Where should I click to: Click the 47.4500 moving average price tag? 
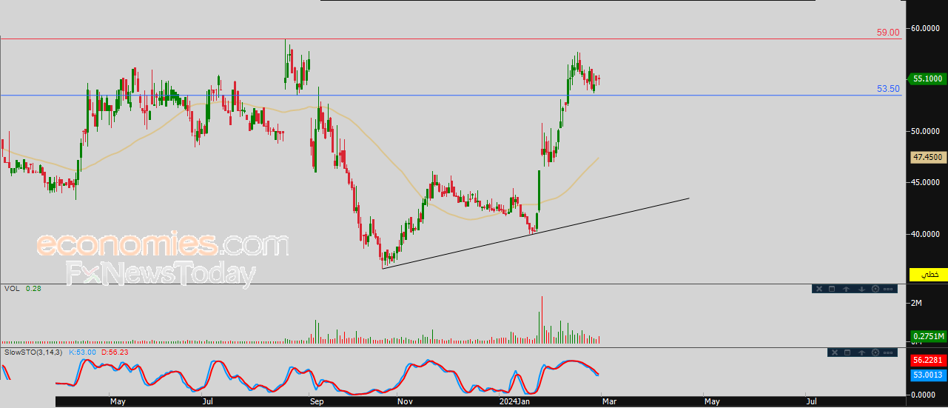pyautogui.click(x=928, y=158)
